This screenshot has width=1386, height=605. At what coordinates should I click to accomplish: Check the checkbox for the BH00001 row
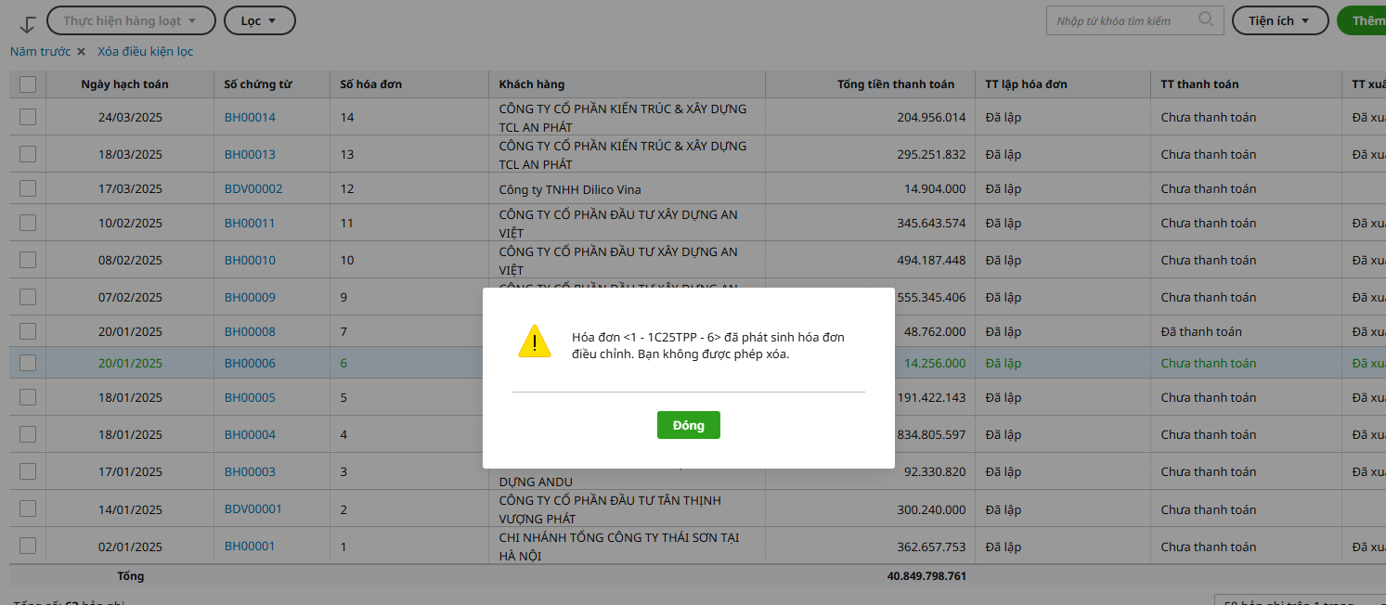click(28, 546)
